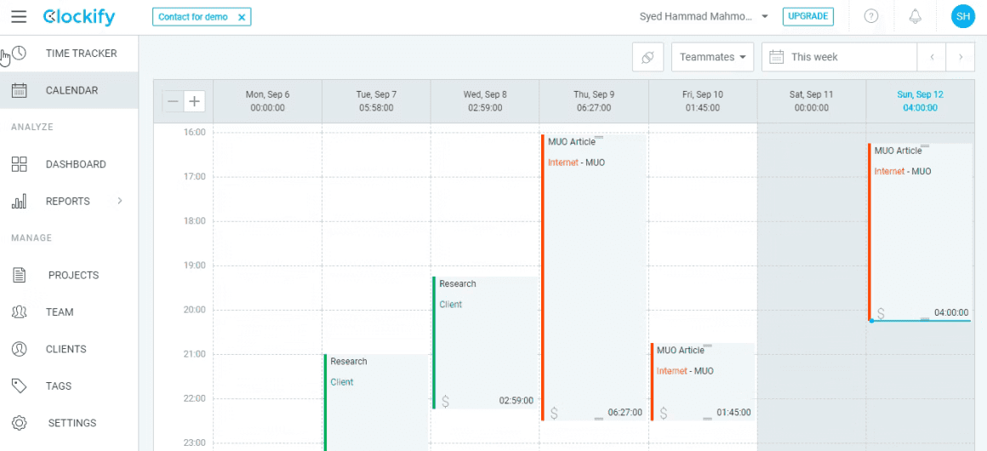Toggle billable dollar icon on Wednesday Research entry
Viewport: 987px width, 451px height.
click(x=446, y=402)
